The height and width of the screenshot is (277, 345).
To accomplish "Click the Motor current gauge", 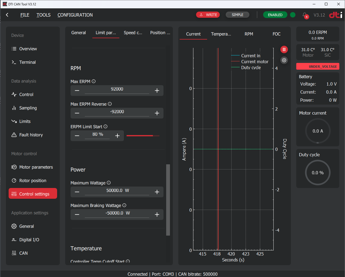I will pos(318,131).
